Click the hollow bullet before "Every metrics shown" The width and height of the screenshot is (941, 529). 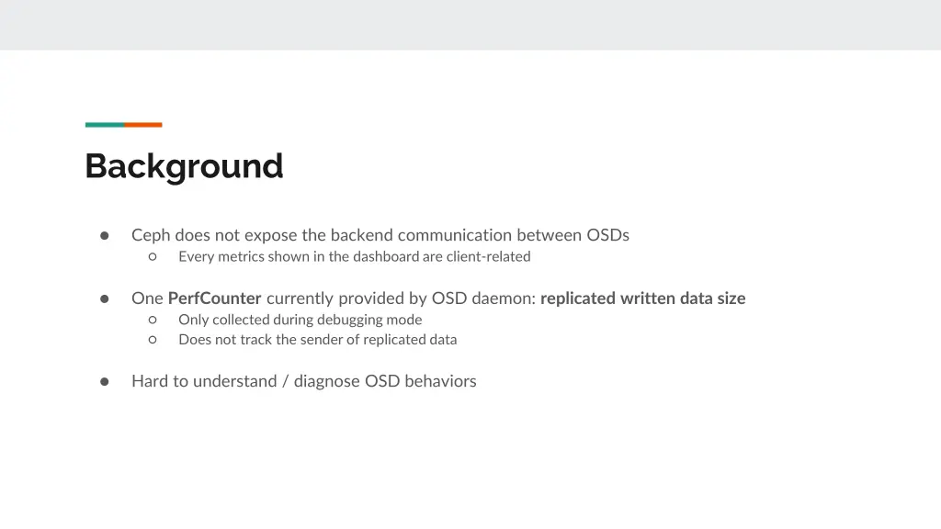[153, 257]
